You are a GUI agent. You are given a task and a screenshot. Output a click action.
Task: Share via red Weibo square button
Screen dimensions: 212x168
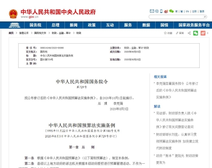click(x=203, y=33)
